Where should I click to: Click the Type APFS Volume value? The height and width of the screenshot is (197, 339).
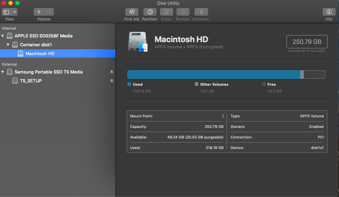point(312,116)
